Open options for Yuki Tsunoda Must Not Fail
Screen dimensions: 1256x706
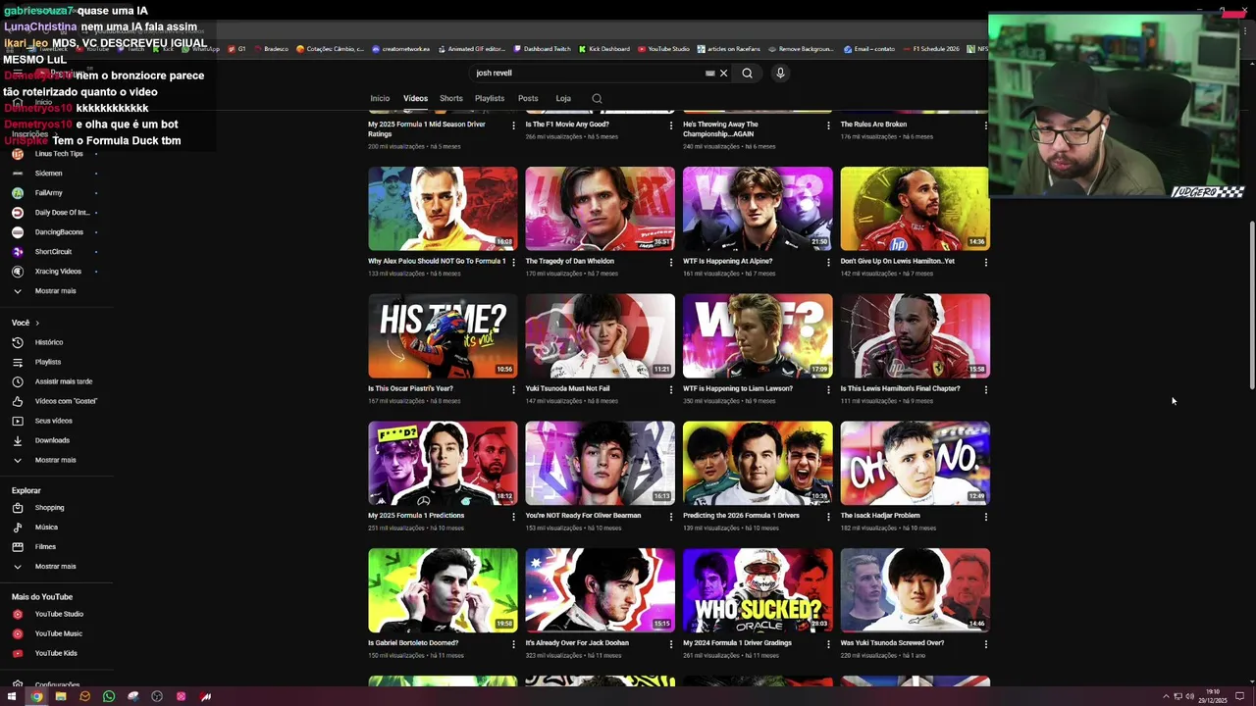pyautogui.click(x=671, y=389)
